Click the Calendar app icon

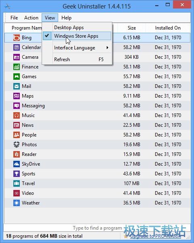(17, 47)
